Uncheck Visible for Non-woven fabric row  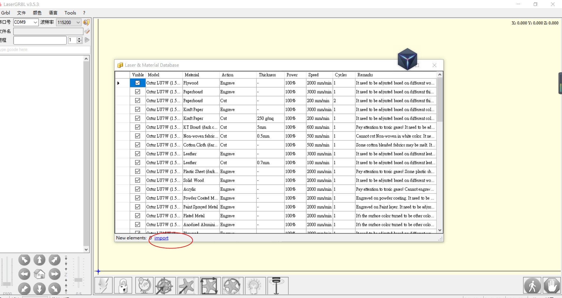pyautogui.click(x=138, y=136)
